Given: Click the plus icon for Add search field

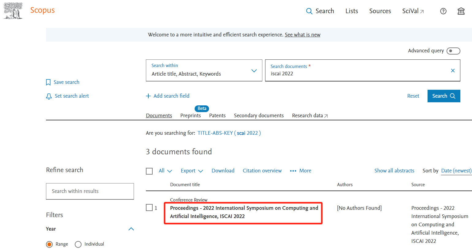Looking at the screenshot, I should [148, 96].
